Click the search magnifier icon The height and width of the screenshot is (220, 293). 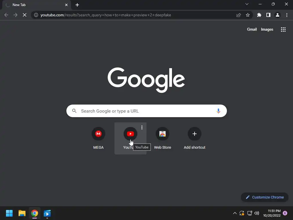coord(74,111)
